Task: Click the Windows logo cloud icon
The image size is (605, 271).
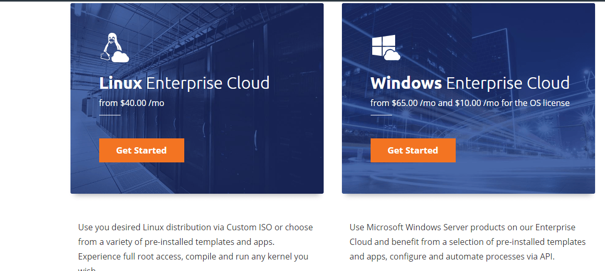Action: click(386, 48)
